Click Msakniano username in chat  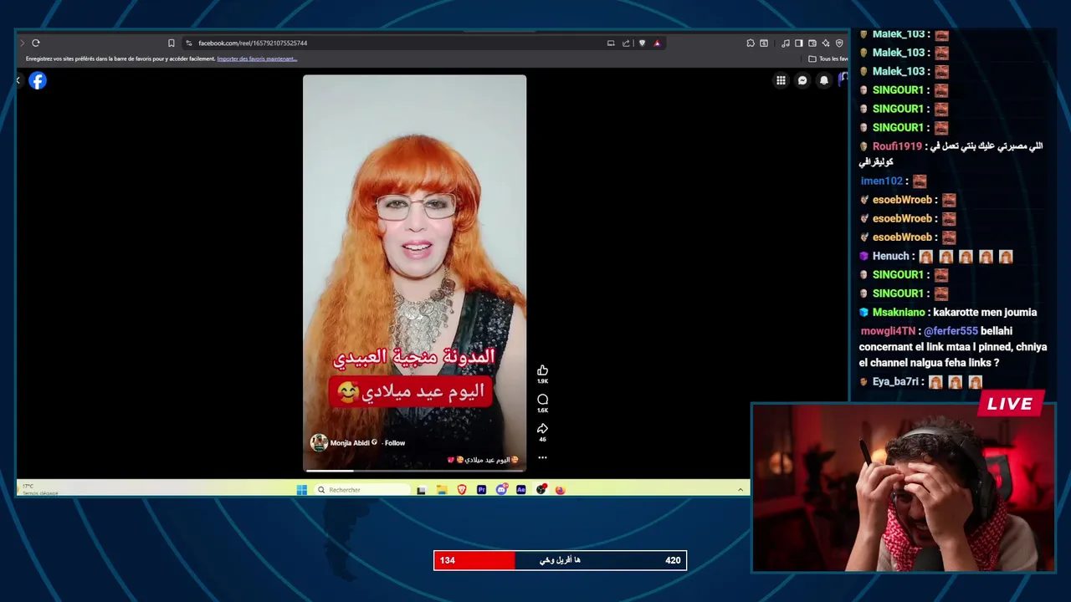click(x=899, y=313)
